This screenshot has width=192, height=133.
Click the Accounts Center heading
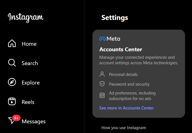click(x=121, y=50)
